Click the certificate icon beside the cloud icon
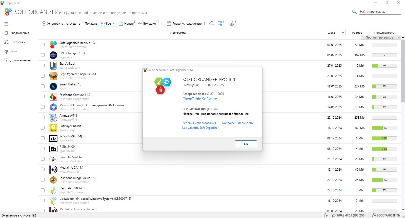Viewport: 405px width, 218px height. [x=220, y=24]
